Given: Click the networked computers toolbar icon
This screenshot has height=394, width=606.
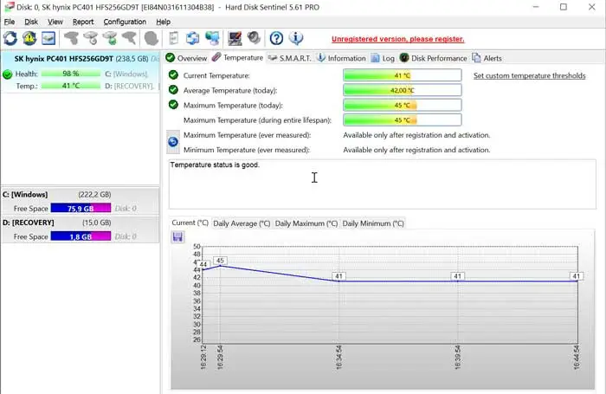Looking at the screenshot, I should (213, 38).
